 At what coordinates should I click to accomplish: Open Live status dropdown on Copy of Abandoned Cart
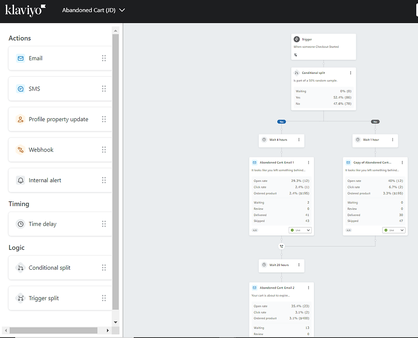click(394, 230)
